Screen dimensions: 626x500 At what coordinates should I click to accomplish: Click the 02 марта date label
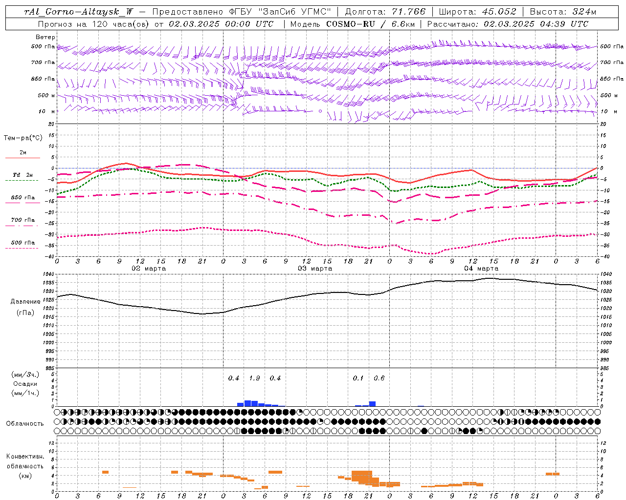pos(149,269)
